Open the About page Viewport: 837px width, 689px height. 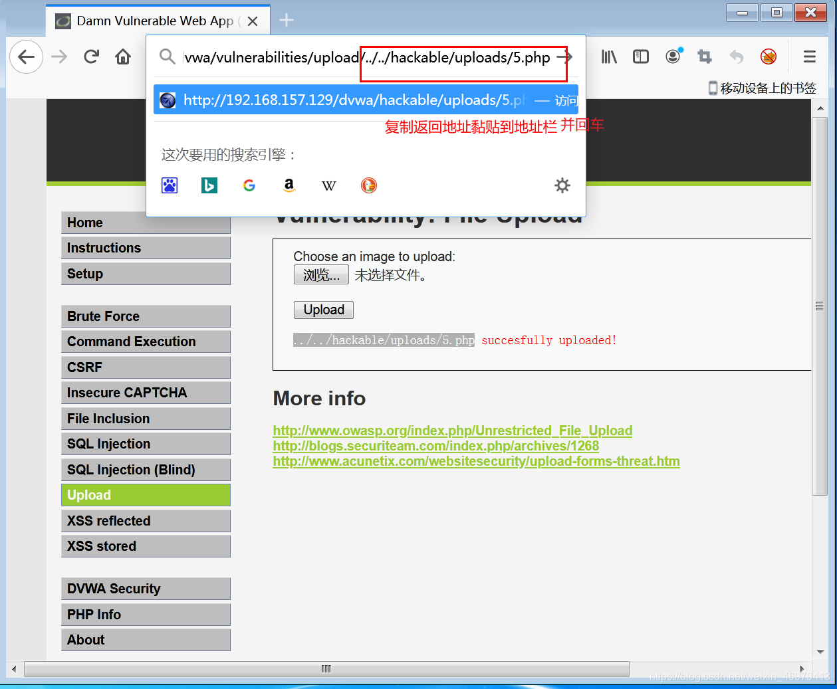(x=146, y=640)
